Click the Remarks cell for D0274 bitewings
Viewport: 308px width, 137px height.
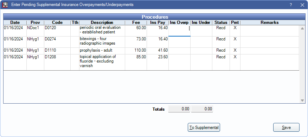(x=269, y=42)
